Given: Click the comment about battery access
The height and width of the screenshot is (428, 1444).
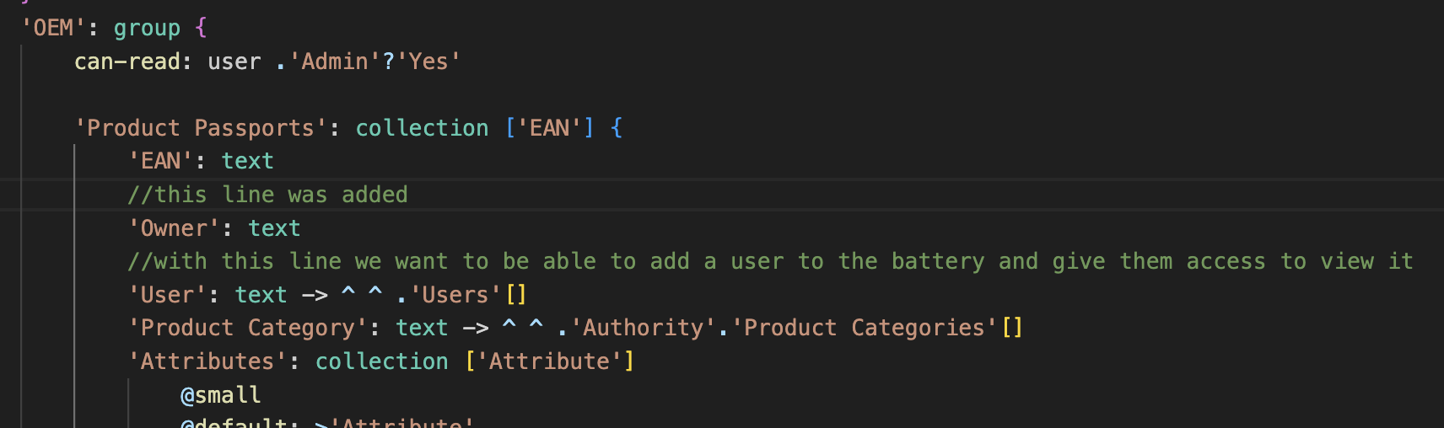Looking at the screenshot, I should pyautogui.click(x=769, y=261).
